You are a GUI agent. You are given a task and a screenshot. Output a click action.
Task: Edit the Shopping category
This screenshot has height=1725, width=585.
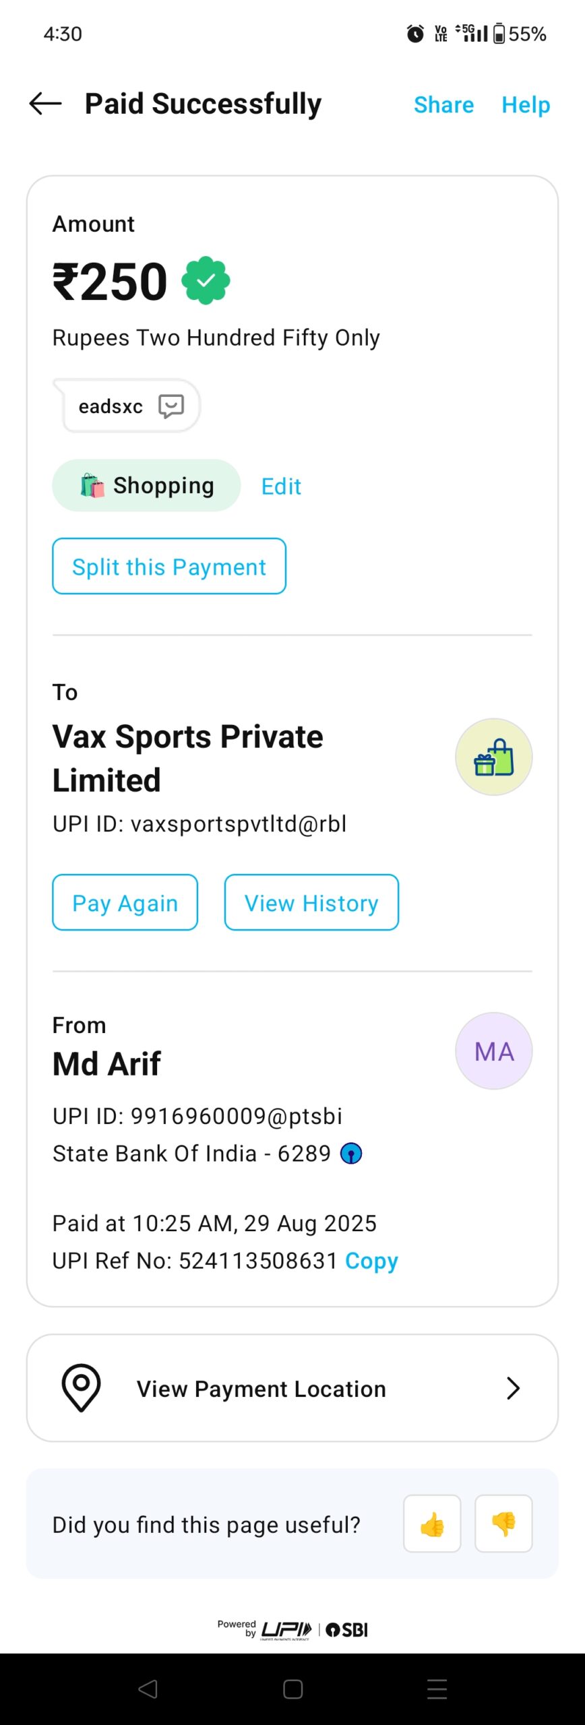coord(281,487)
